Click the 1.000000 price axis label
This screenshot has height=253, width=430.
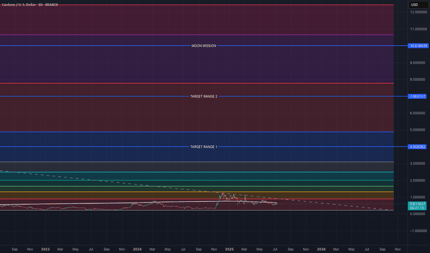pos(418,197)
